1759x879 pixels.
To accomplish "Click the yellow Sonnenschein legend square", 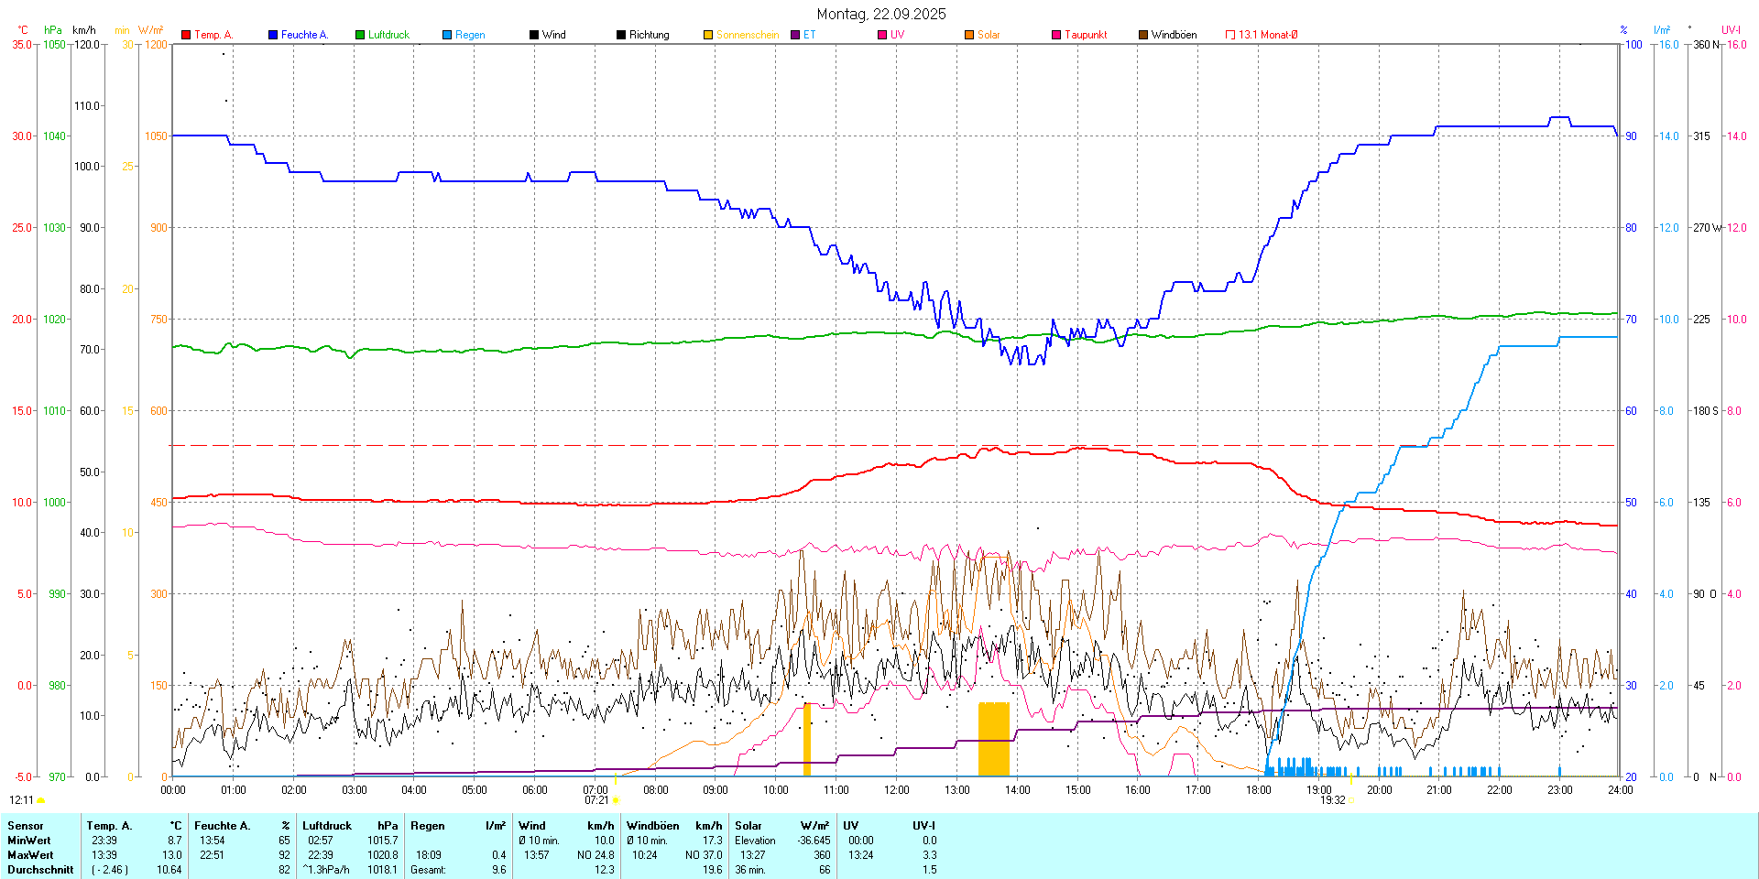I will point(708,35).
